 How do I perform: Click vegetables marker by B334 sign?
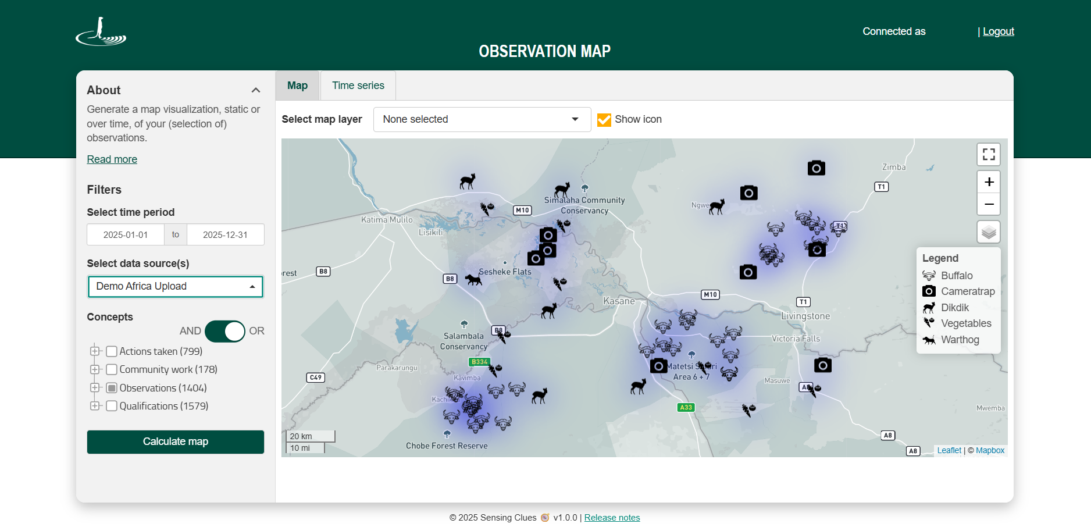495,370
